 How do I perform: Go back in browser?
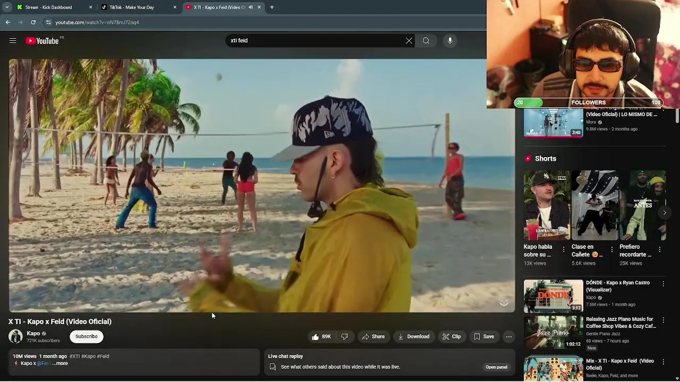tap(8, 22)
